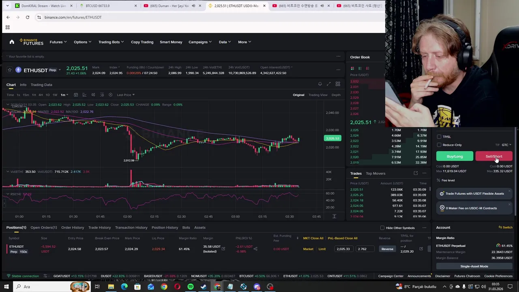Select the sell-orders-only order book view icon
The image size is (519, 292).
tap(367, 69)
